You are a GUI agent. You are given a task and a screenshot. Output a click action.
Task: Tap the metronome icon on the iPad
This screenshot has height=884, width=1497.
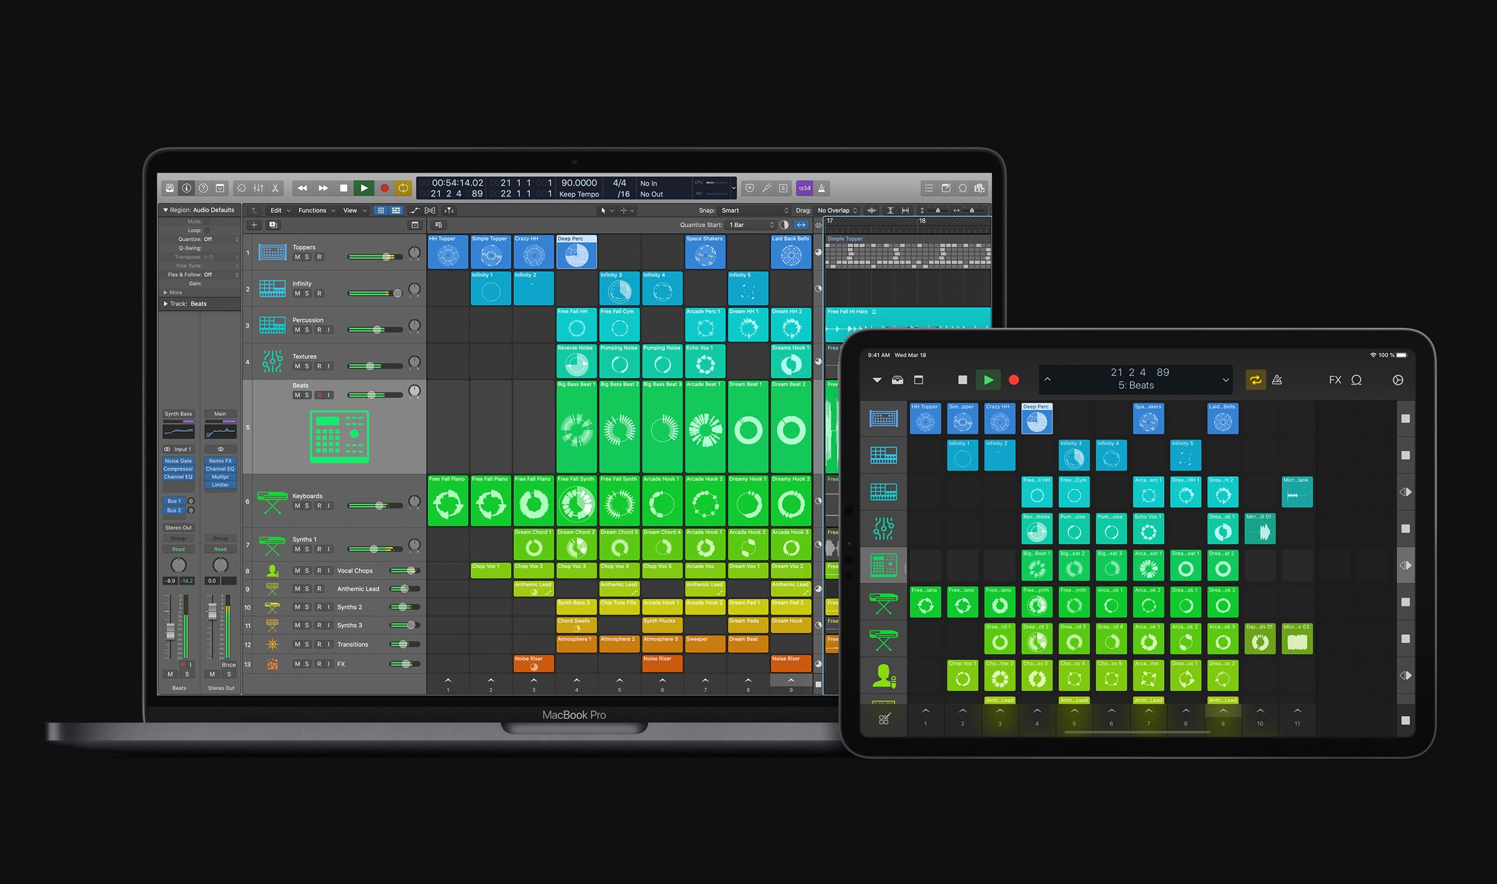click(1277, 380)
